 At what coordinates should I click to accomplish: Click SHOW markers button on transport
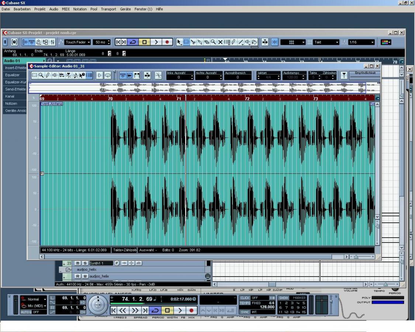283,298
